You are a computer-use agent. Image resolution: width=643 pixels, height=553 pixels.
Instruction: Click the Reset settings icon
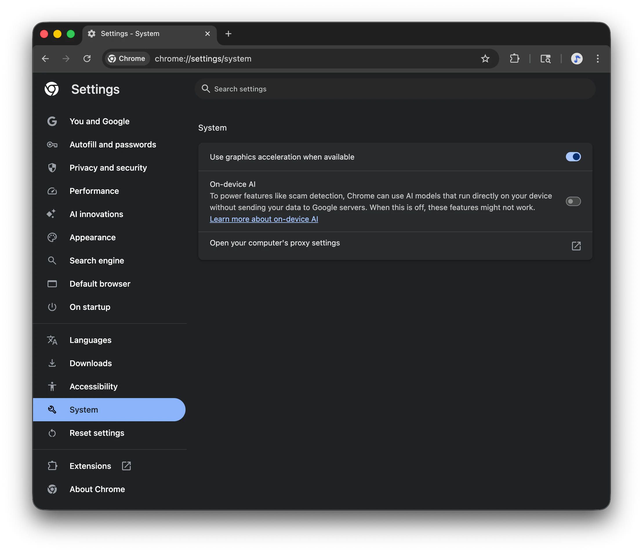tap(52, 433)
